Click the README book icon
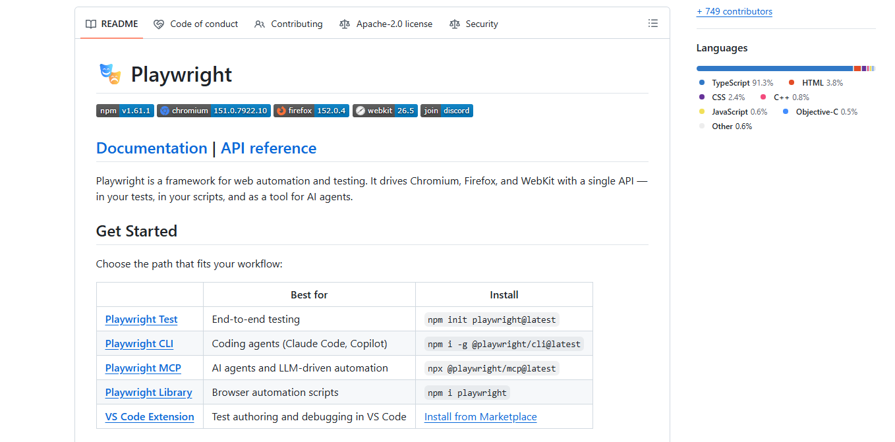Screen dimensions: 895x442 click(x=91, y=24)
